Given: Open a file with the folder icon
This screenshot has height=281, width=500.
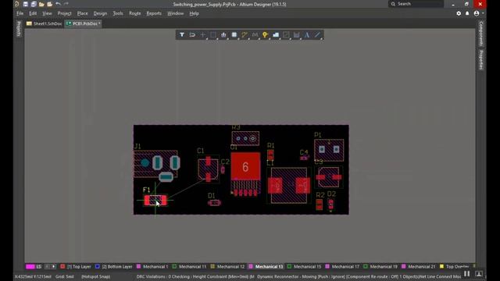Looking at the screenshot, I should [41, 4].
